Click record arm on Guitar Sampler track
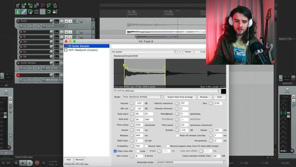 pos(18,63)
